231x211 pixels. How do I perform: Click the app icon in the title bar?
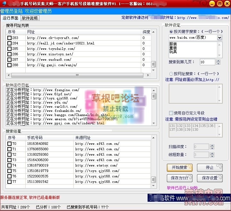pos(4,3)
